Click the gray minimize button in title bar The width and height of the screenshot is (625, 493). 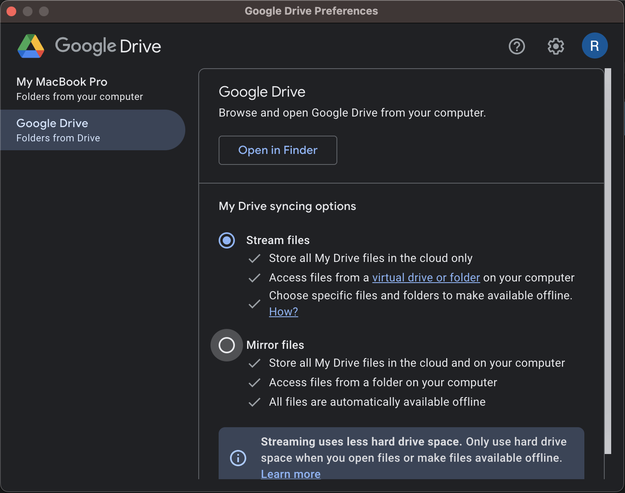click(28, 11)
